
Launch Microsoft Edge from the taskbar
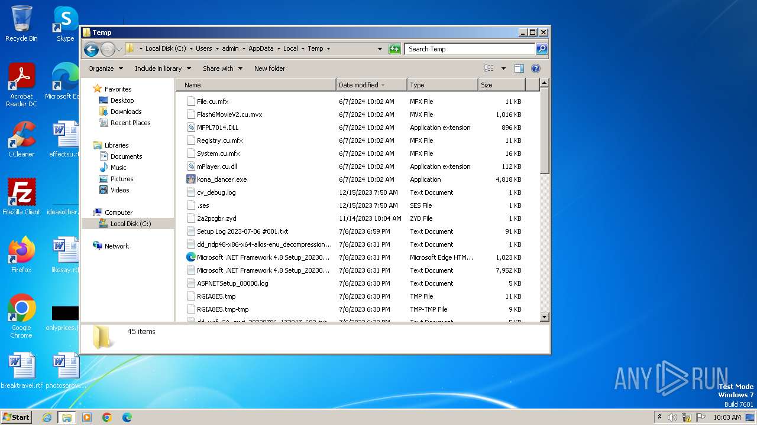pos(127,417)
